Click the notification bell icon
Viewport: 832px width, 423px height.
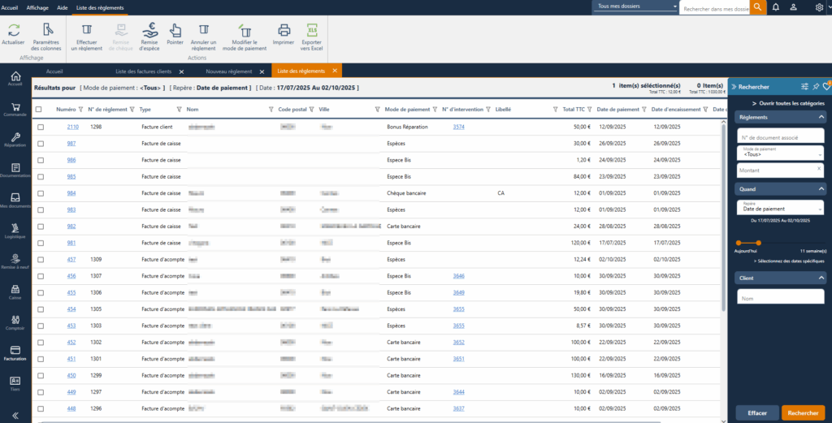point(775,7)
